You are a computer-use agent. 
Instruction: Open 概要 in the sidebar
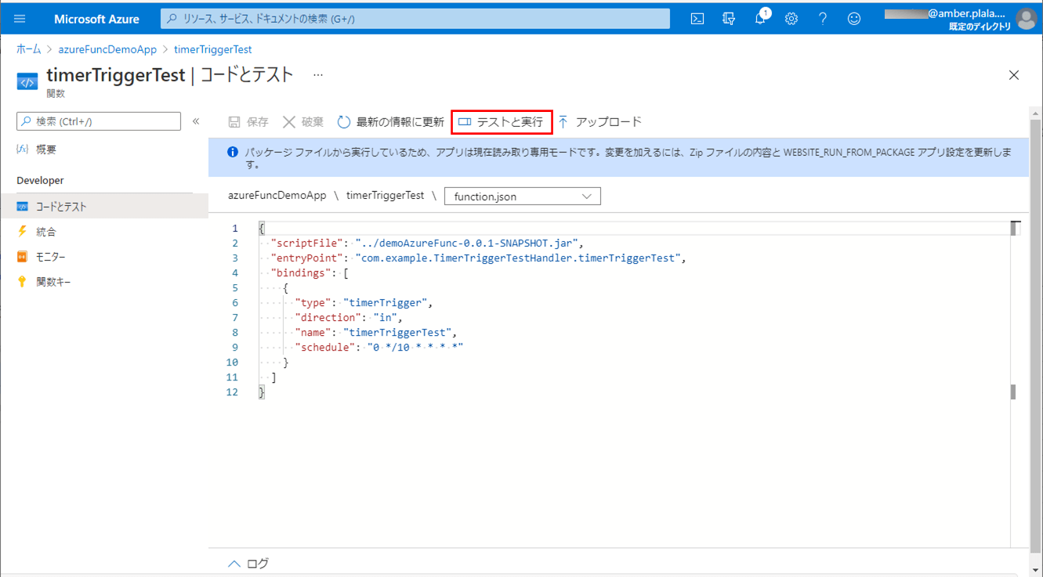click(x=46, y=149)
